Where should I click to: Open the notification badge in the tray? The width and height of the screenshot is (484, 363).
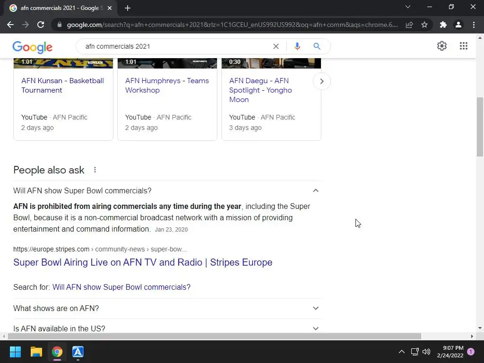[471, 352]
